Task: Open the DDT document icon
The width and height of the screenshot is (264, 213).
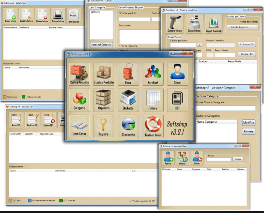Action: pyautogui.click(x=177, y=100)
